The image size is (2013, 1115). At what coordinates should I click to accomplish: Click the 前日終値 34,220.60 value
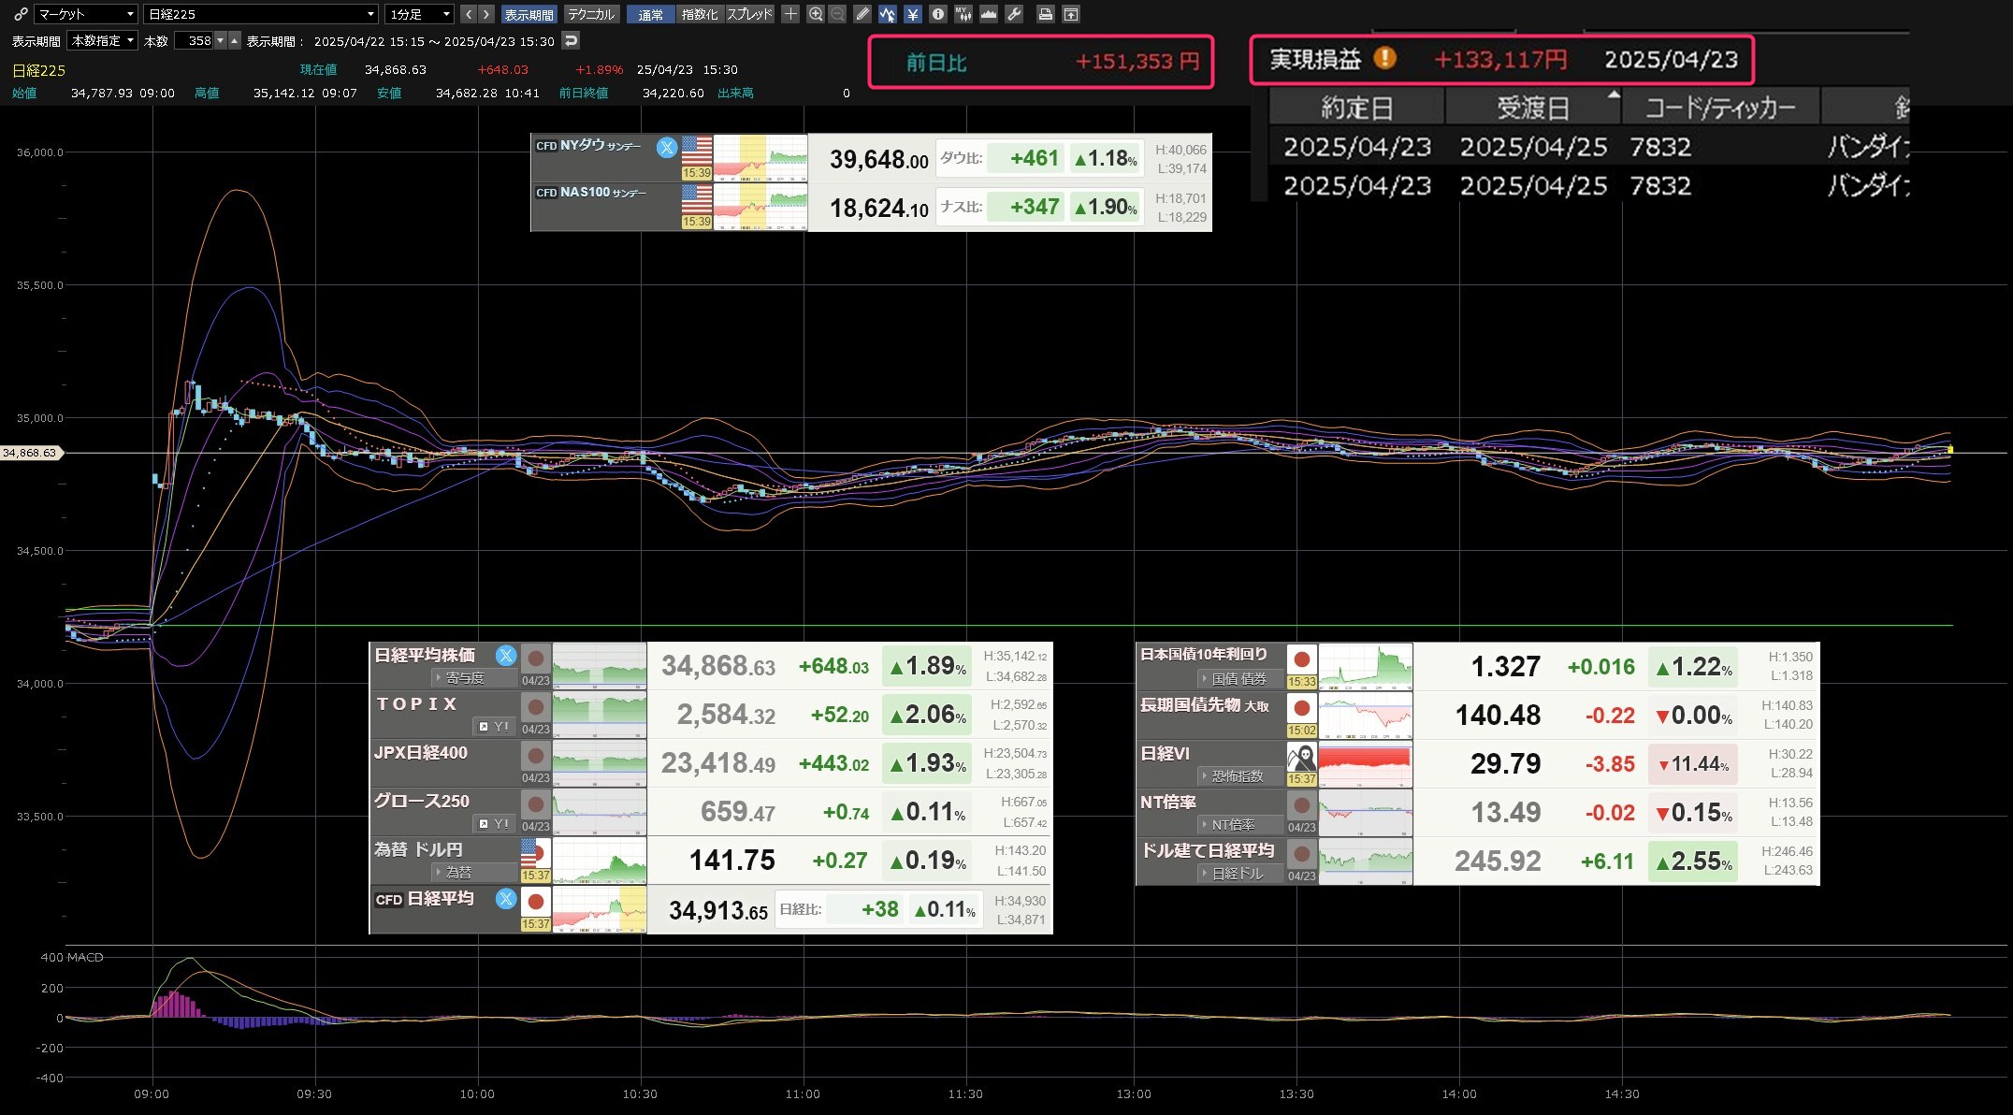[673, 93]
